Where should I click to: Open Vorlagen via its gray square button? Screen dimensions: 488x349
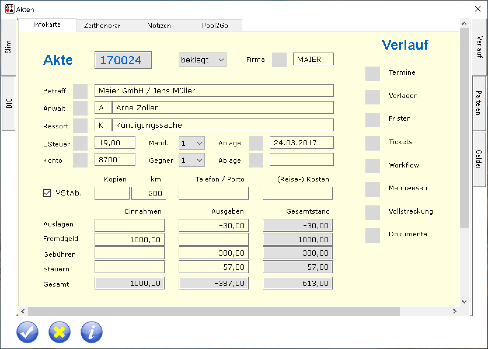click(373, 97)
